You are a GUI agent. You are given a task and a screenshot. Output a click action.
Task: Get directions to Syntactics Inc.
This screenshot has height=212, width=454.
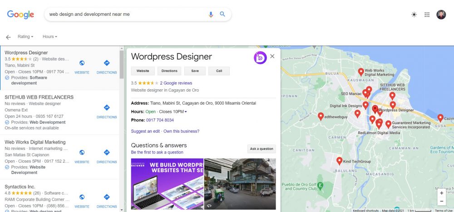click(107, 197)
